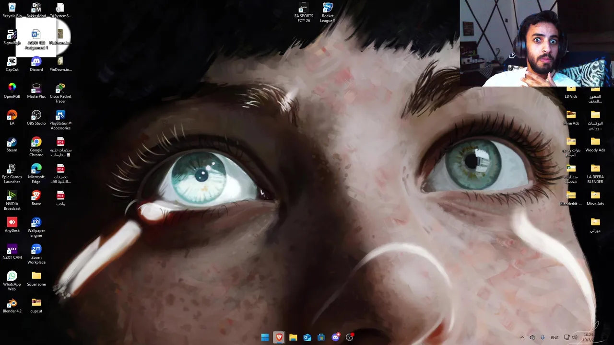The image size is (614, 345).
Task: Launch Epic Games Launcher
Action: click(x=12, y=173)
